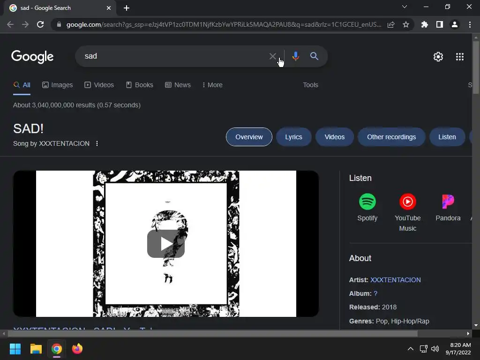Open Spotify listen option
This screenshot has width=480, height=360.
pos(367,208)
